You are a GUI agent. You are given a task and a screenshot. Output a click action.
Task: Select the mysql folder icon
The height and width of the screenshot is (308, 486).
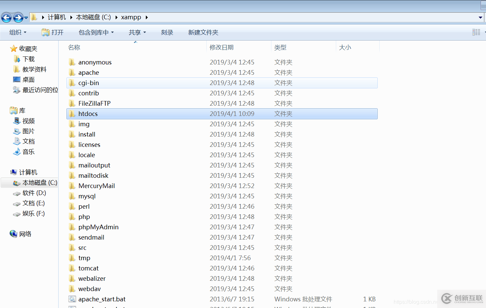[x=72, y=196]
